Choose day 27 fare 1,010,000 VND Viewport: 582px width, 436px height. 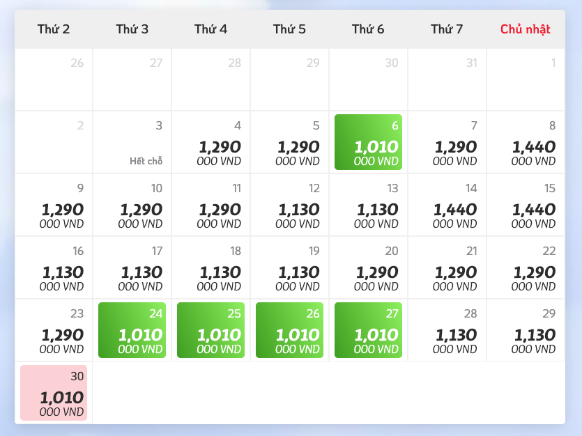368,330
